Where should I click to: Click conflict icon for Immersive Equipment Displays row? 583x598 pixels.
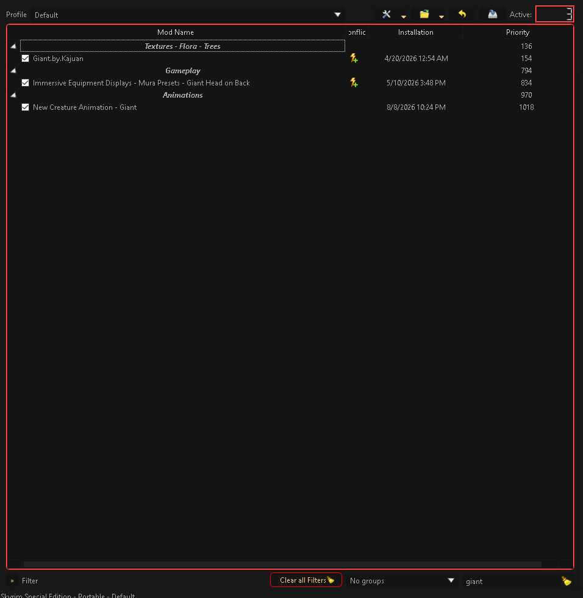(x=354, y=83)
